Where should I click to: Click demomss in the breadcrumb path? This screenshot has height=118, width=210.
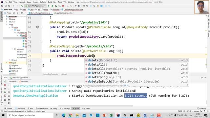[55, 10]
